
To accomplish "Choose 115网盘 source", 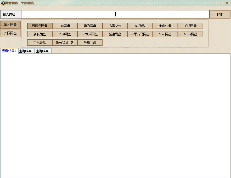I will 65,26.
